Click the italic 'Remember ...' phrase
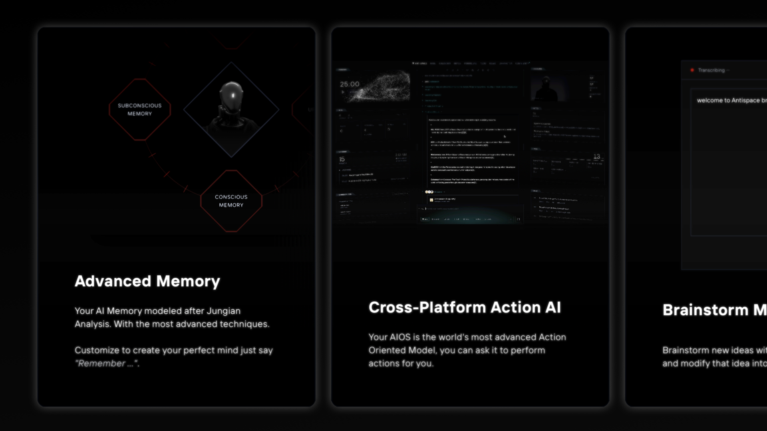 click(107, 364)
